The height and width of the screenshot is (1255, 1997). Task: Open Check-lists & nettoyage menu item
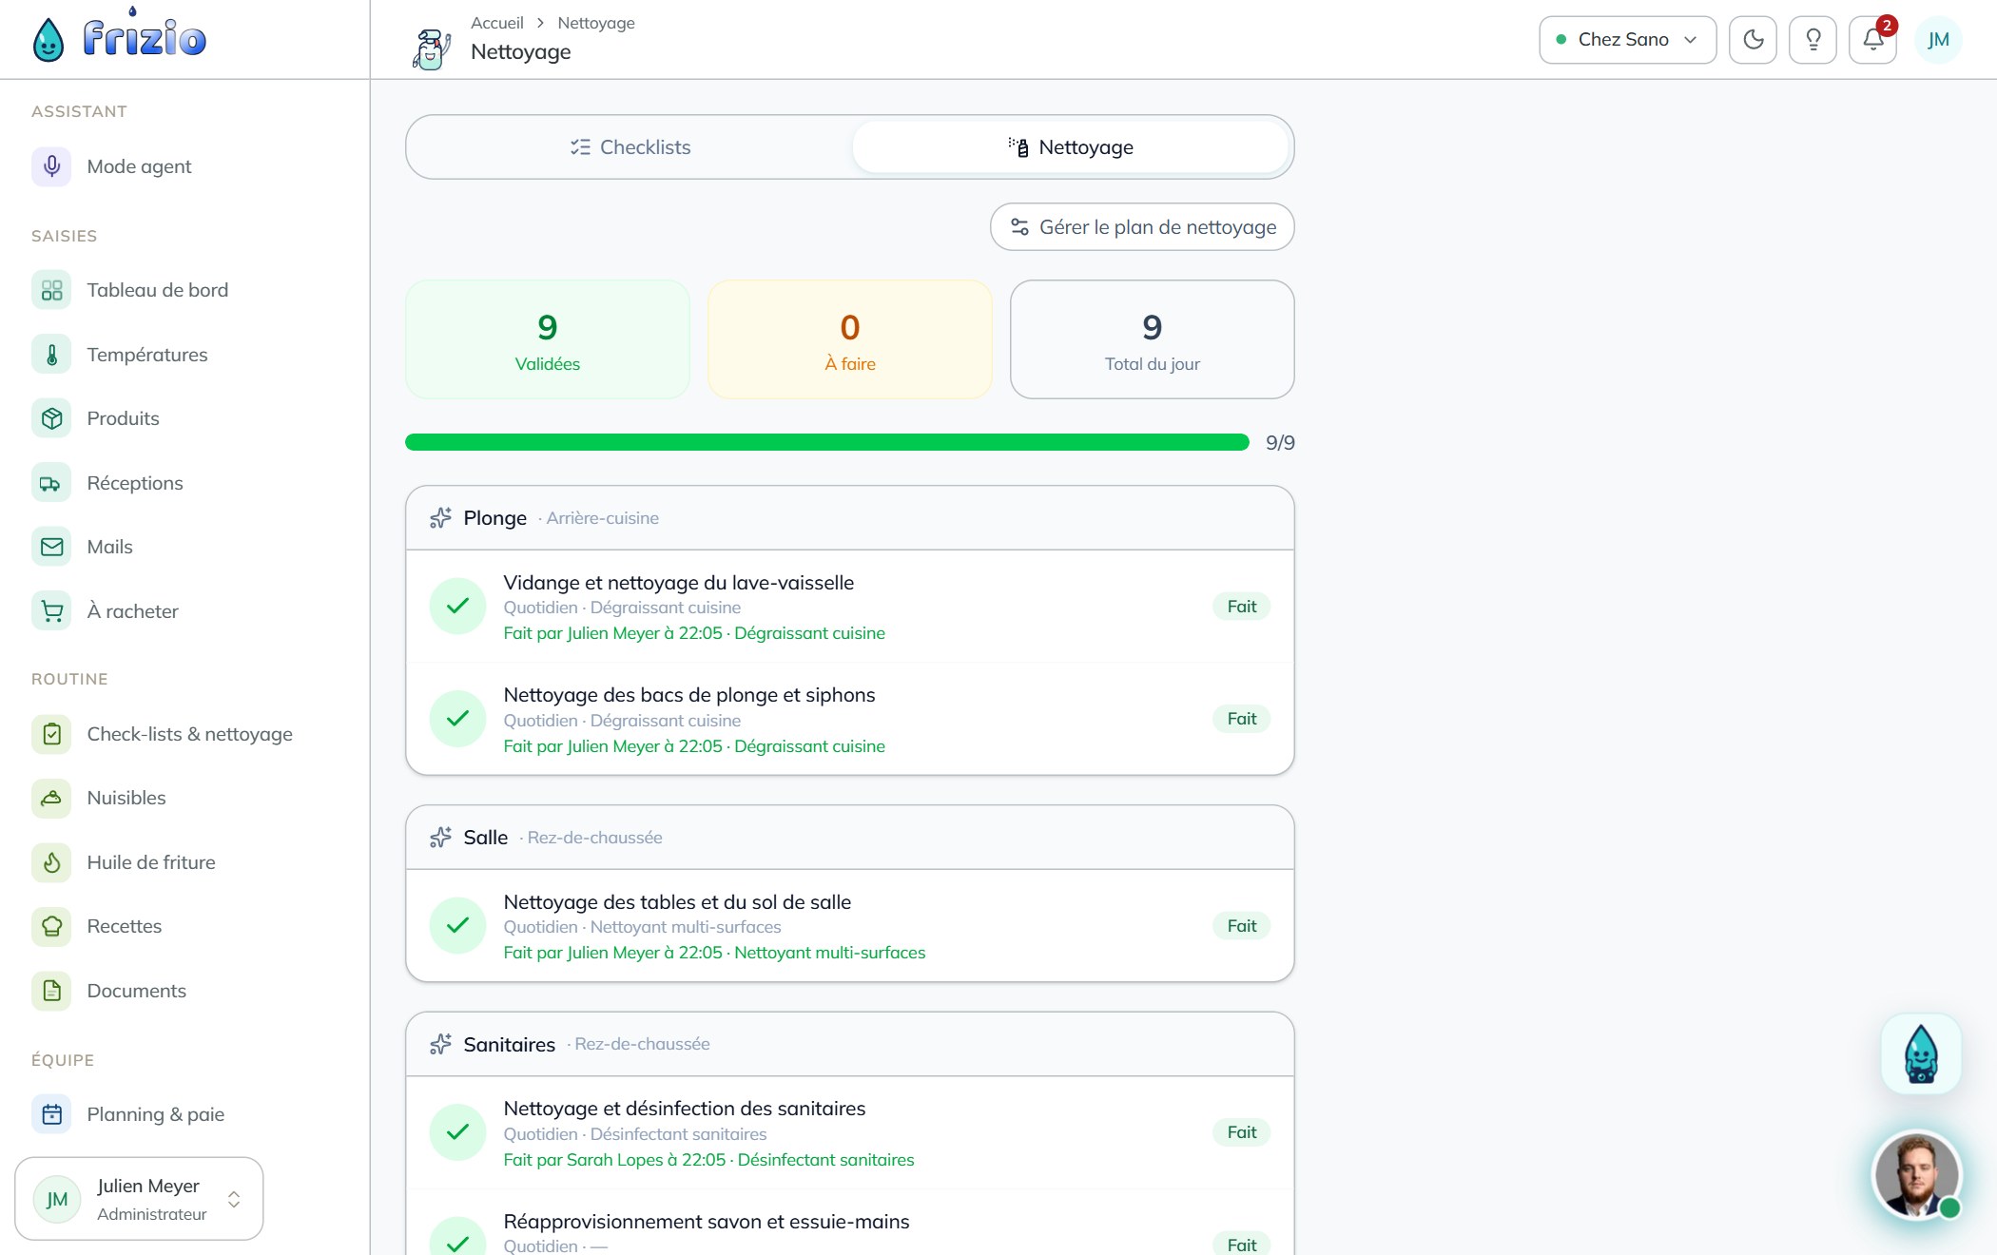pyautogui.click(x=184, y=734)
